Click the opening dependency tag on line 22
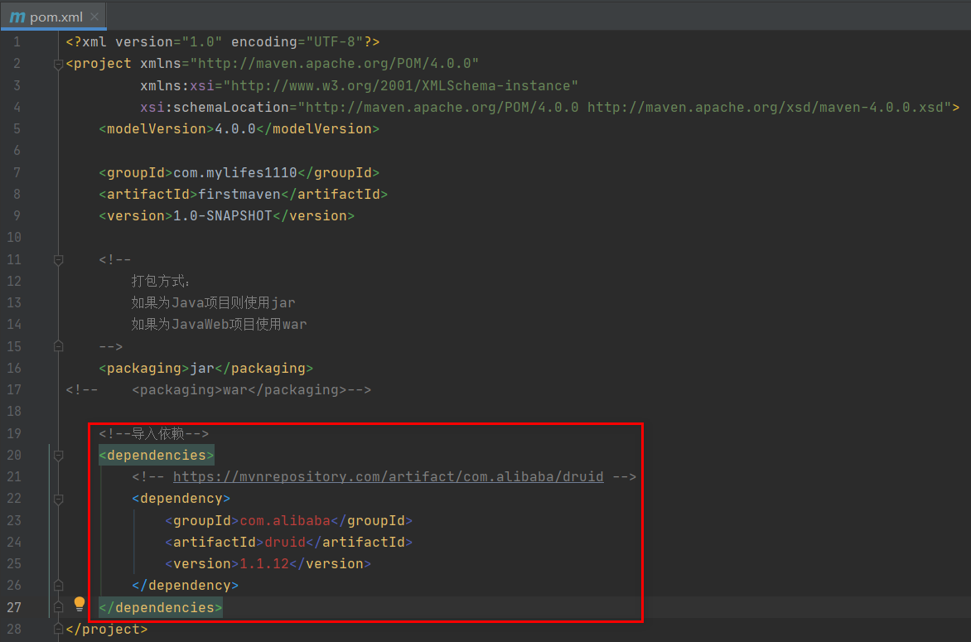The width and height of the screenshot is (971, 642). (181, 499)
